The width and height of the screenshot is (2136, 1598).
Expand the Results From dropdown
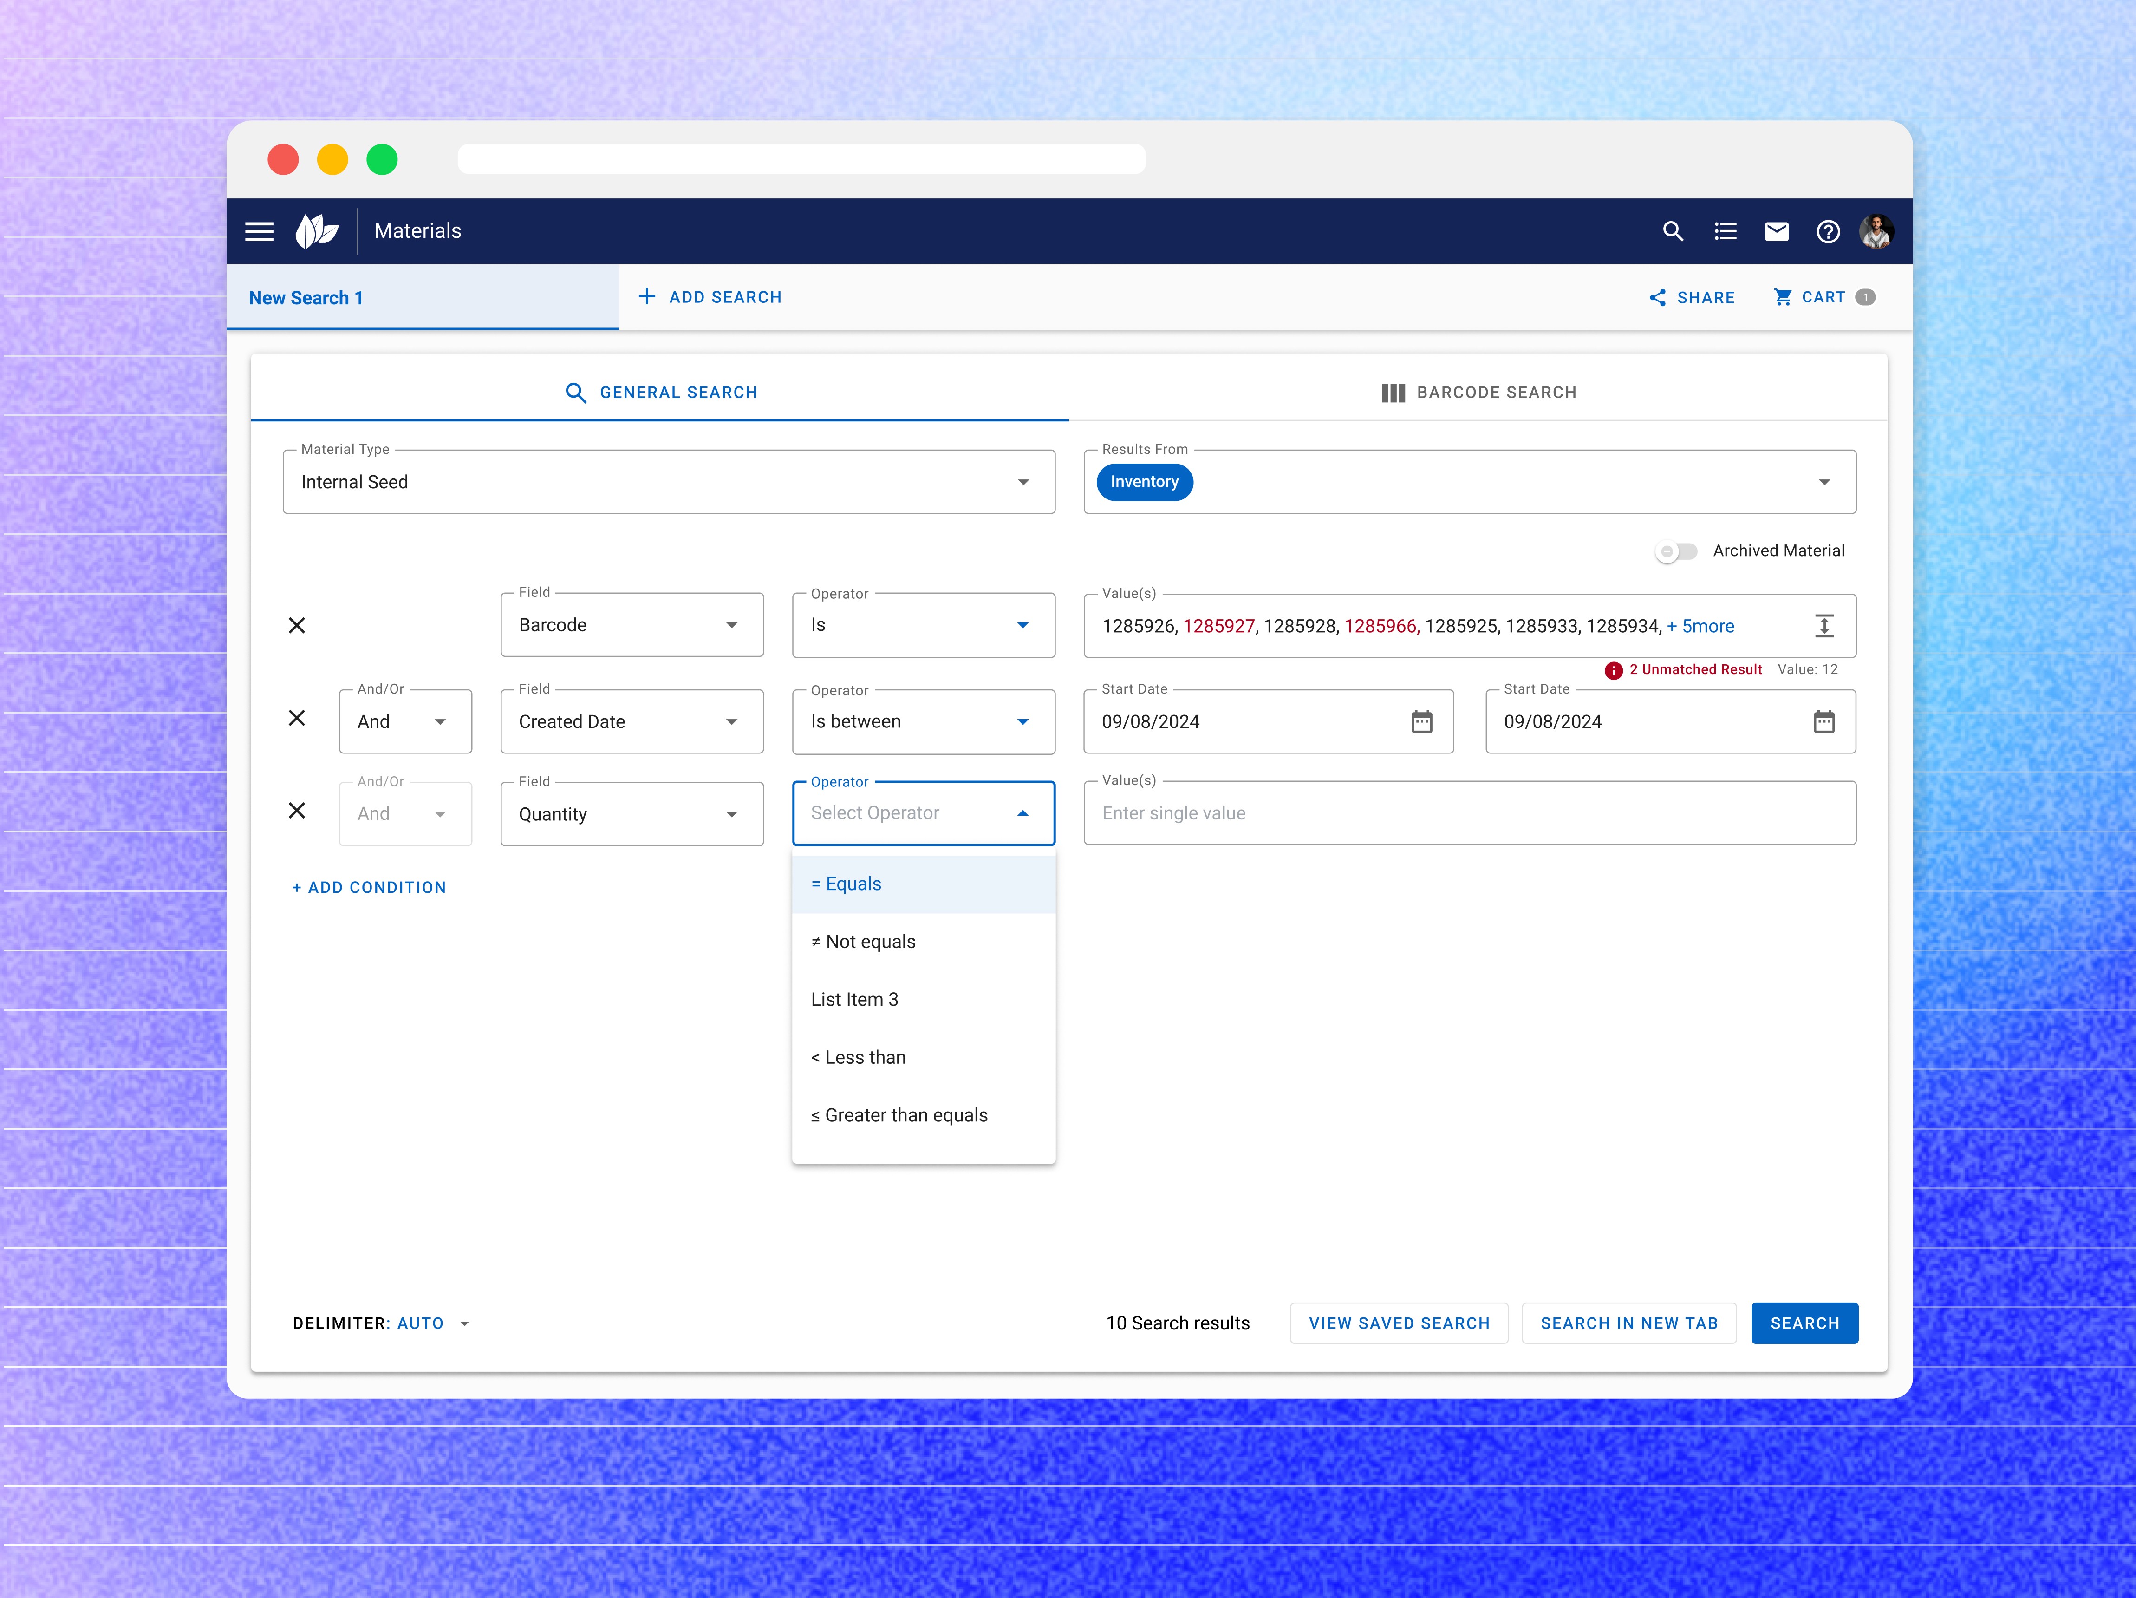1823,482
